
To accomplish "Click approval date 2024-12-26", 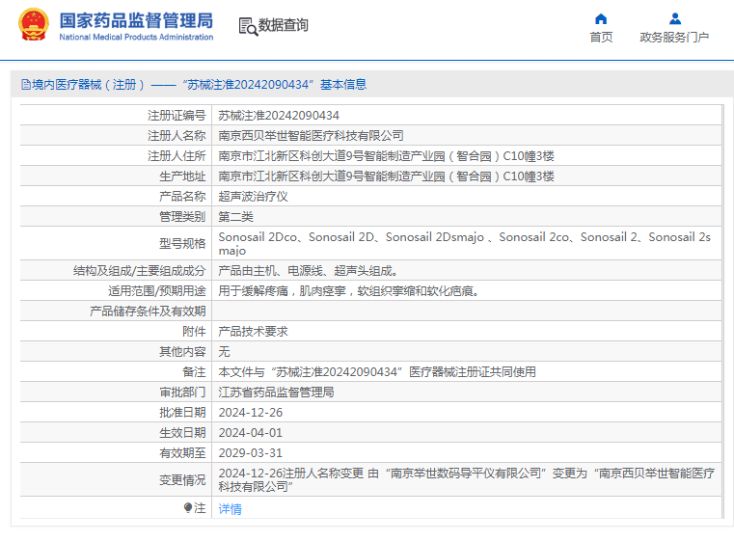I will point(251,413).
